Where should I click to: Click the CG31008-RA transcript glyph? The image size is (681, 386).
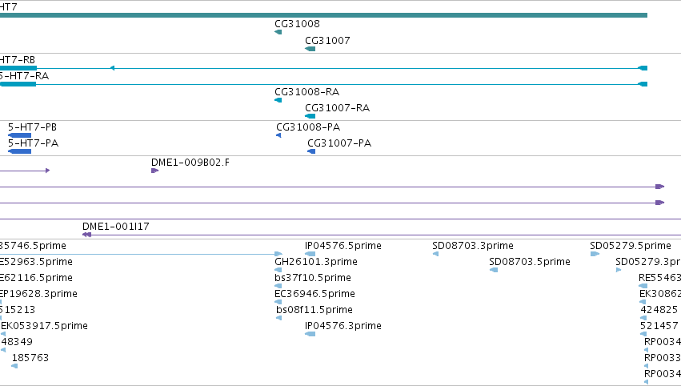tap(278, 100)
